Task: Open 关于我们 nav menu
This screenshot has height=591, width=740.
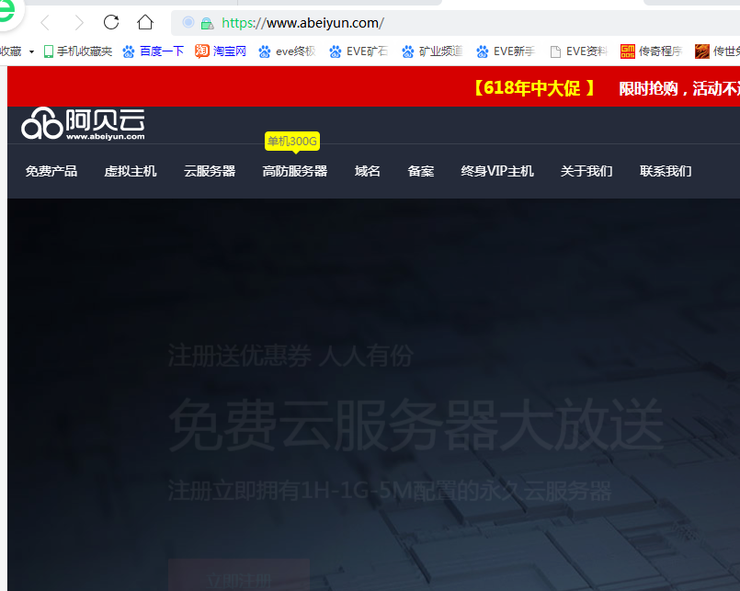Action: pyautogui.click(x=586, y=171)
